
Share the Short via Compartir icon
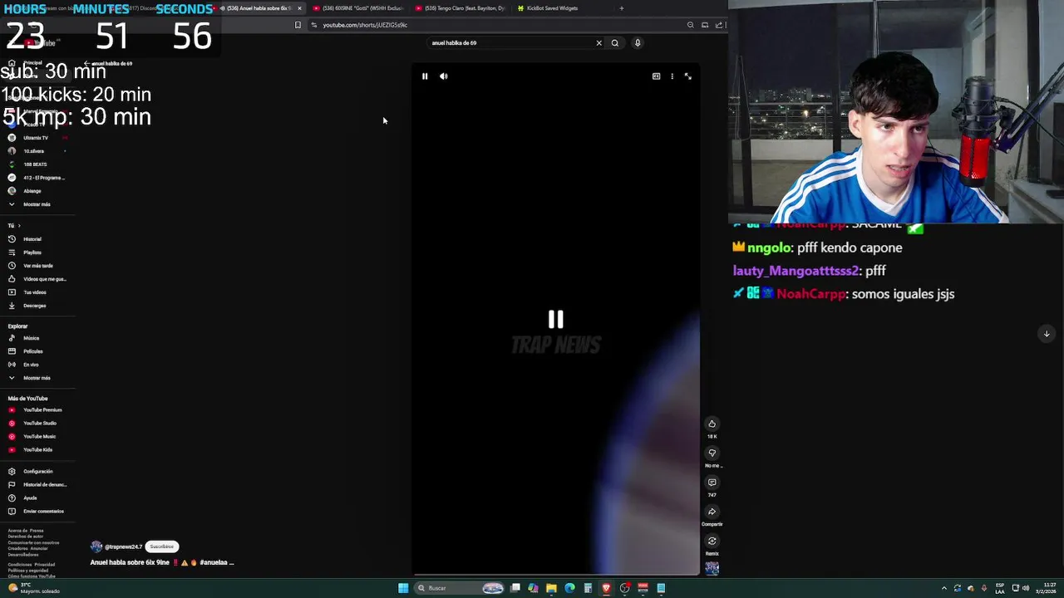click(x=712, y=512)
